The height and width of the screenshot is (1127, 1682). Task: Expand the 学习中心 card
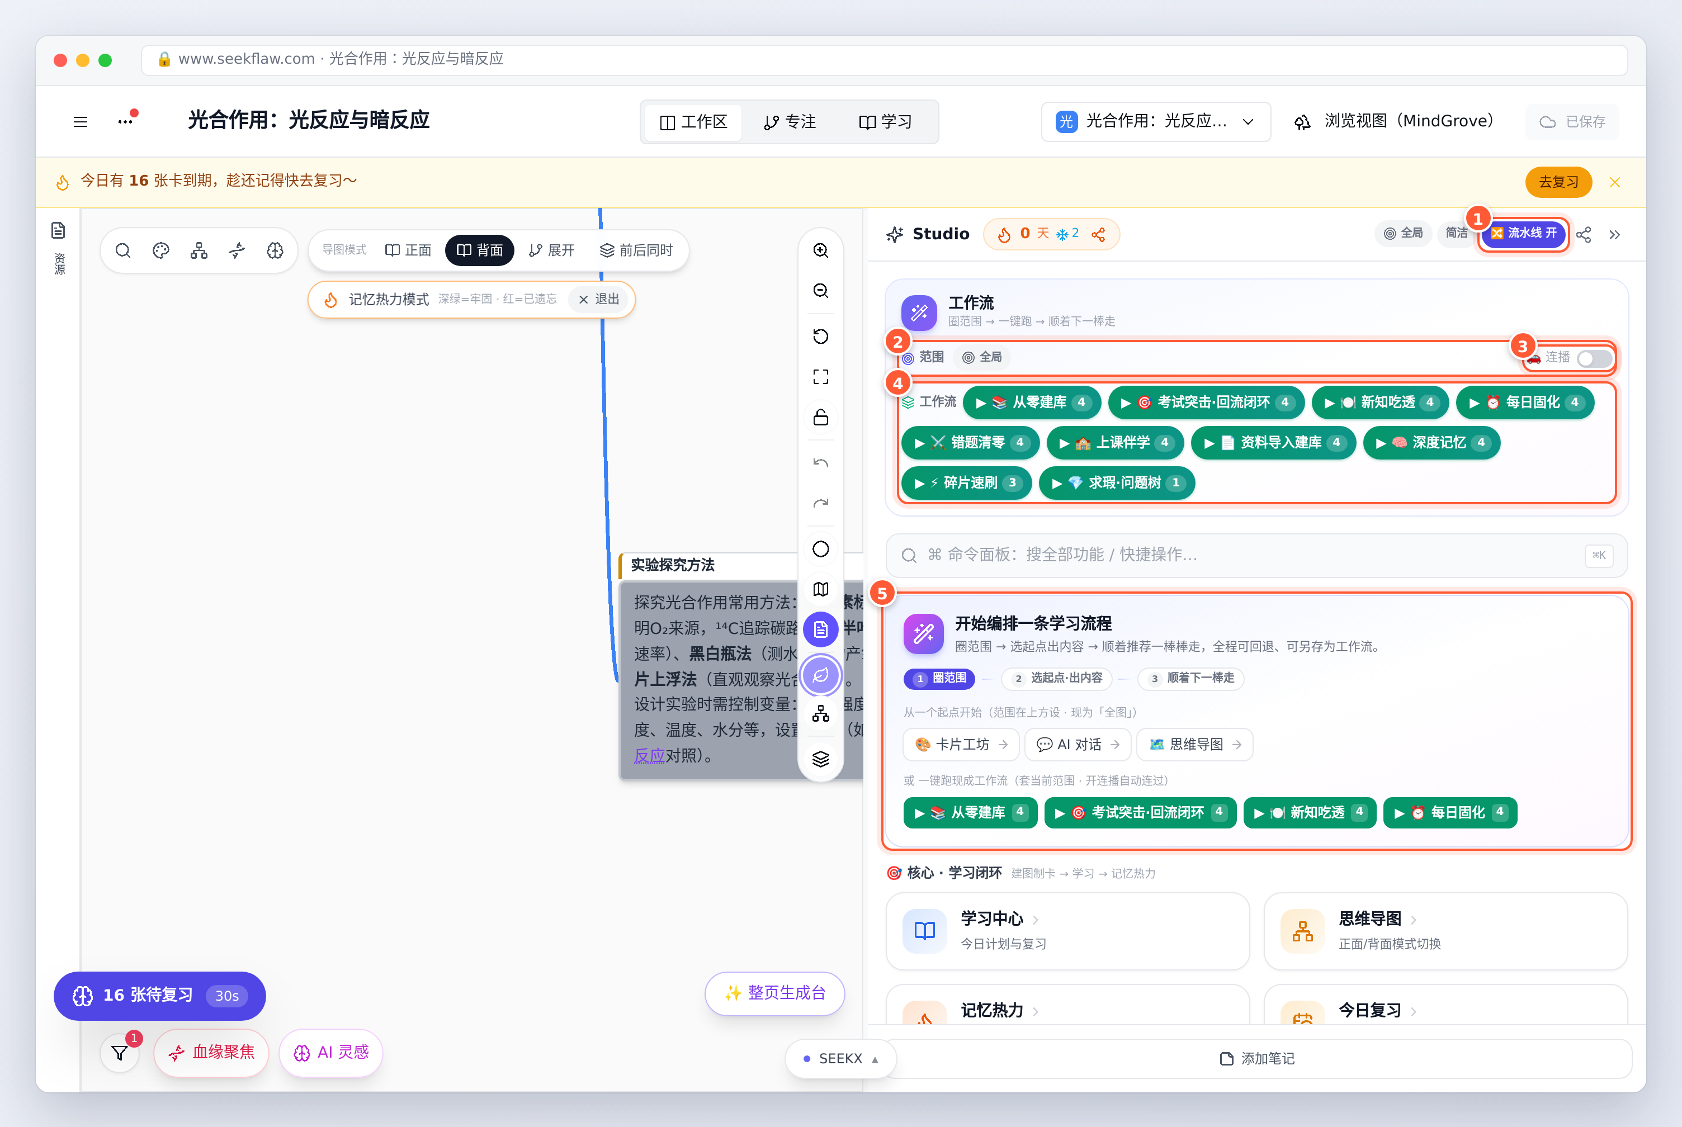click(x=1067, y=931)
